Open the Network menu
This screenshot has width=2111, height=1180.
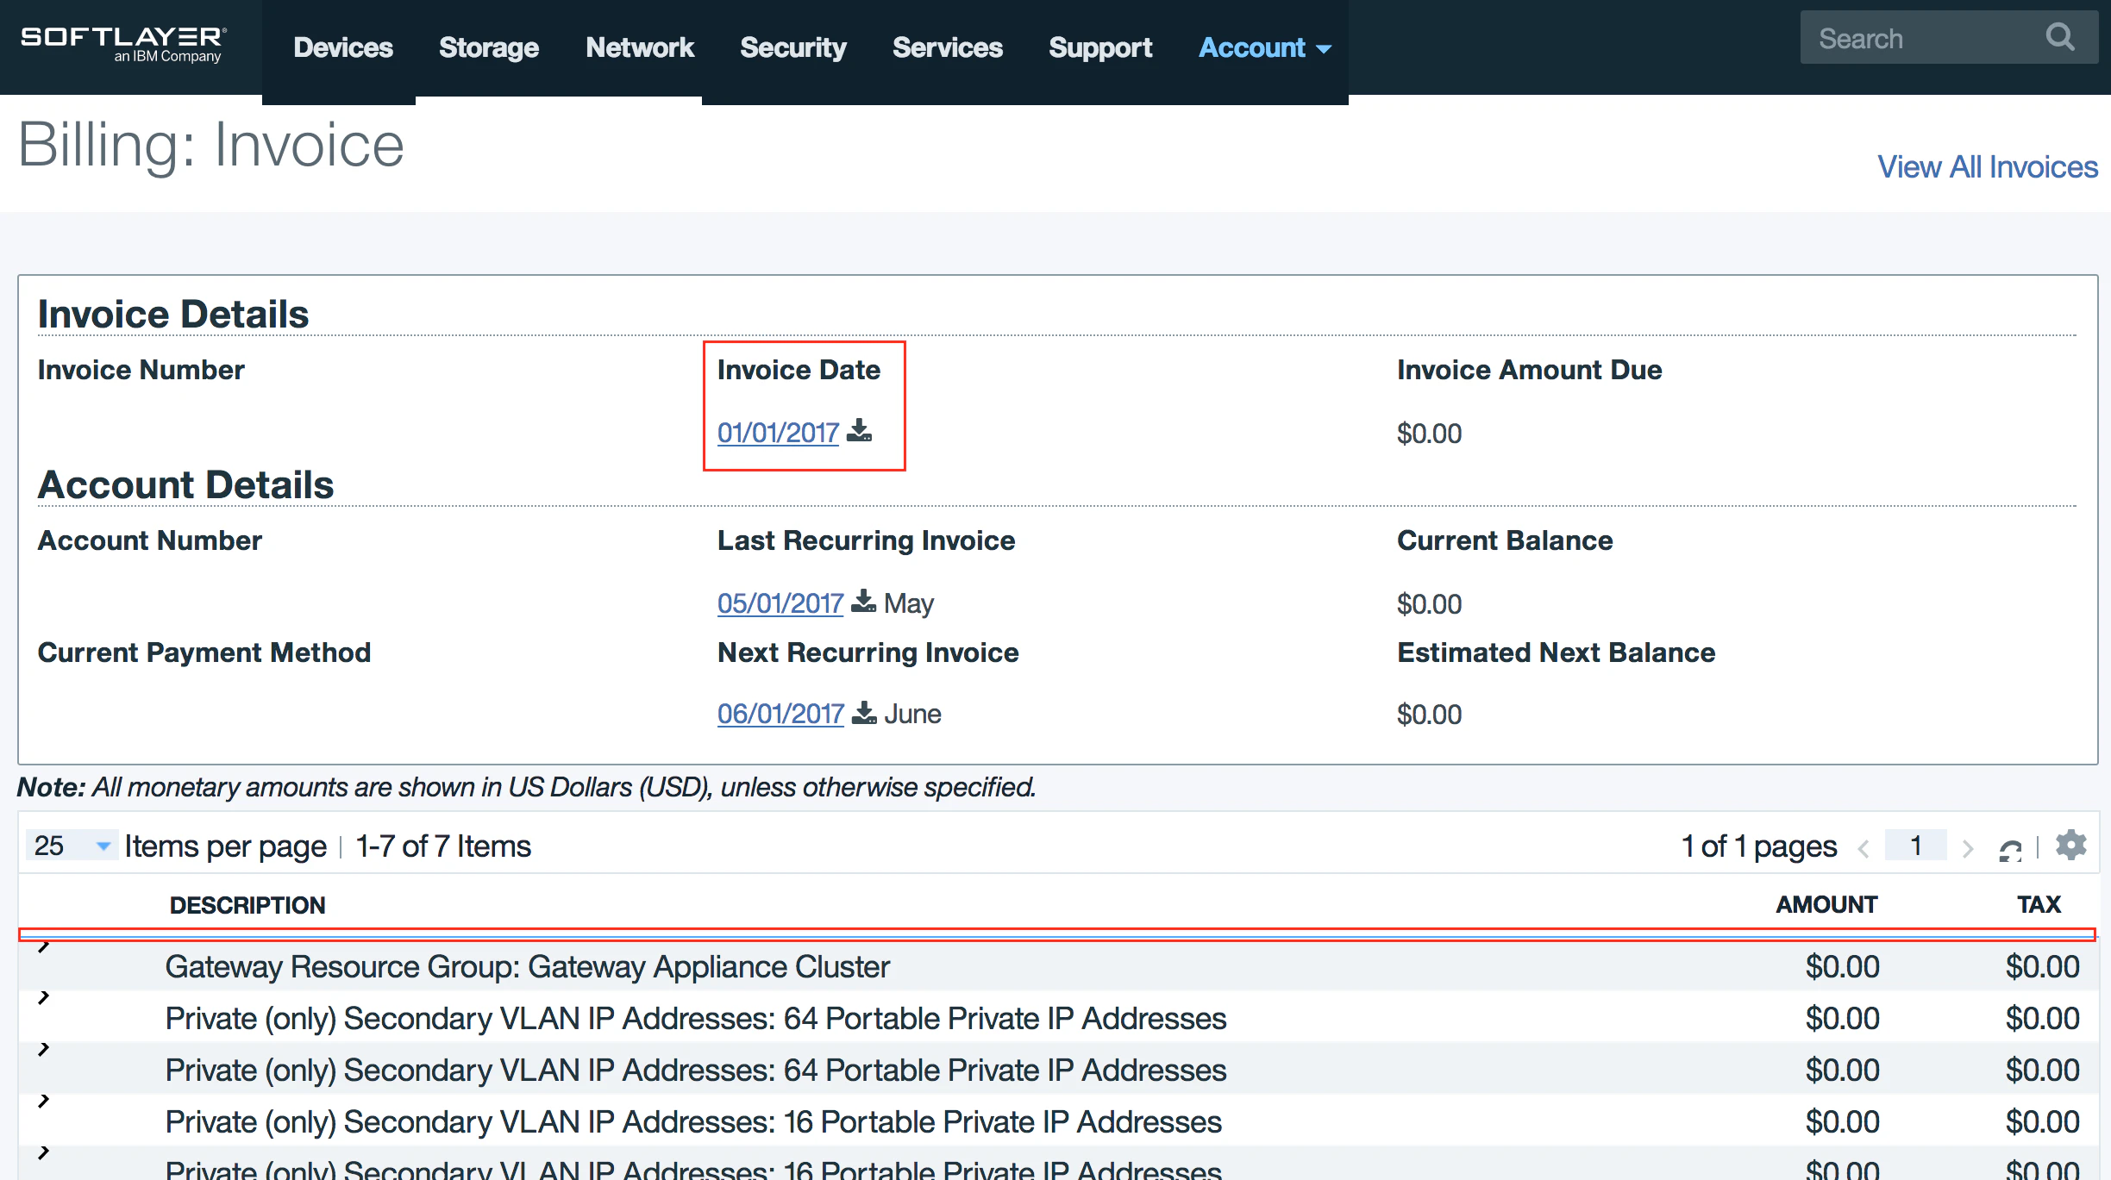tap(640, 47)
